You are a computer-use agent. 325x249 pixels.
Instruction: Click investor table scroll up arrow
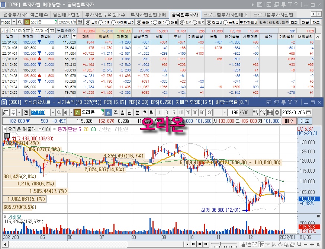(317, 37)
